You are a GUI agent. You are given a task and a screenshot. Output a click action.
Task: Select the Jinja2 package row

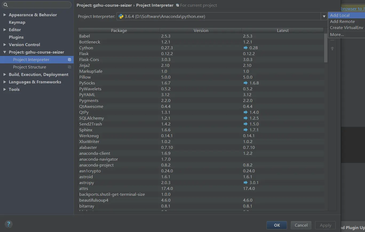[x=201, y=66]
